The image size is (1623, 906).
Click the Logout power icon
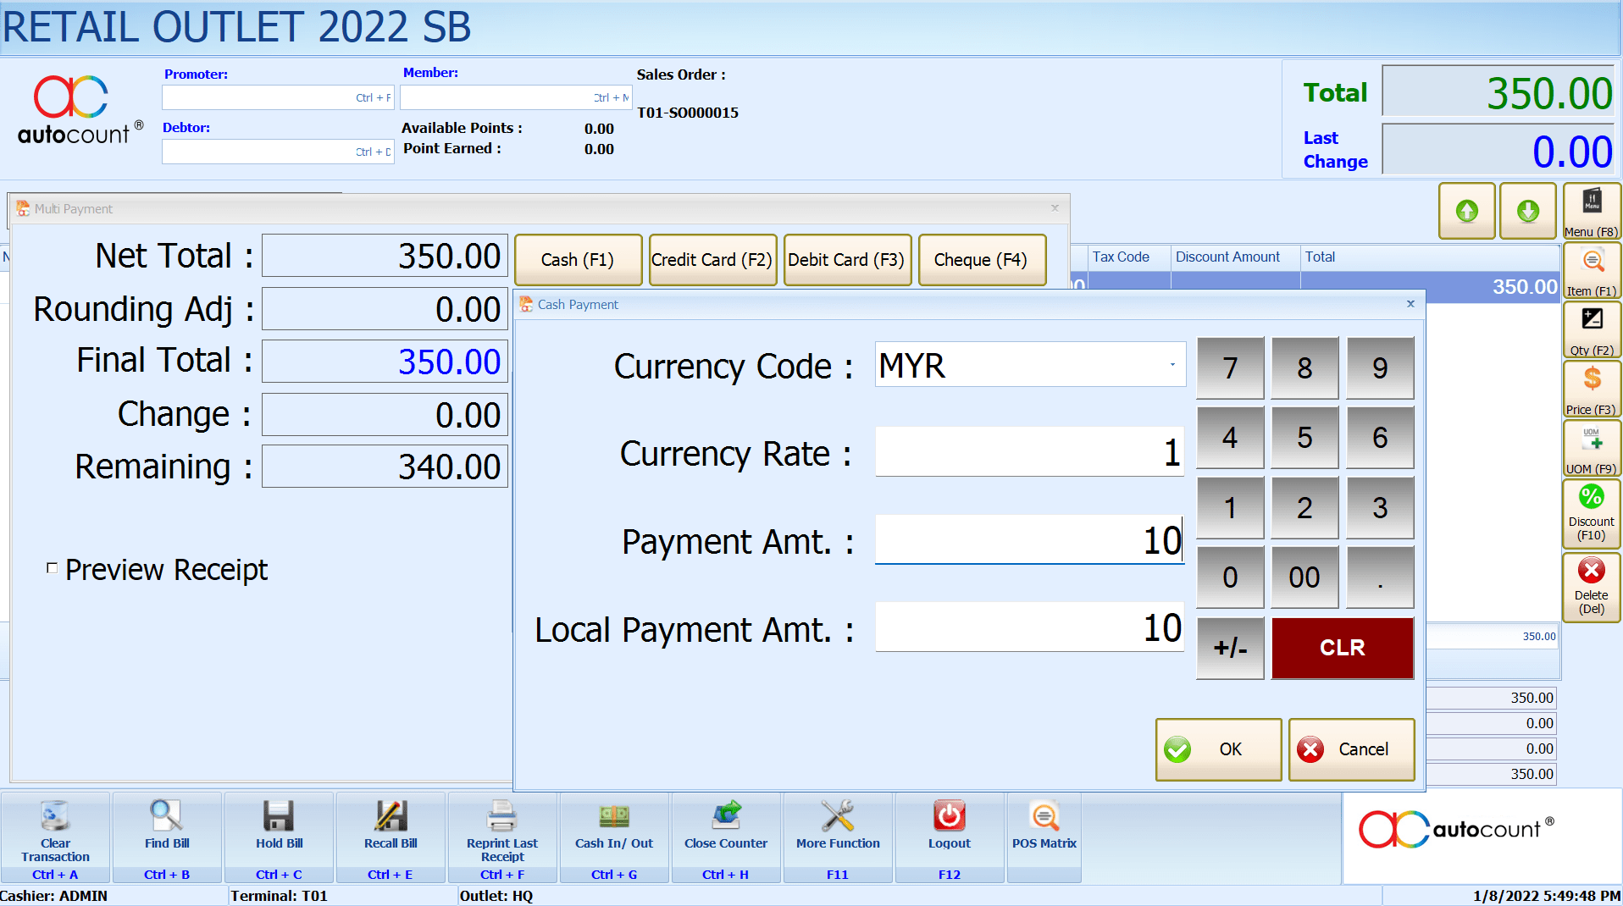pyautogui.click(x=949, y=816)
